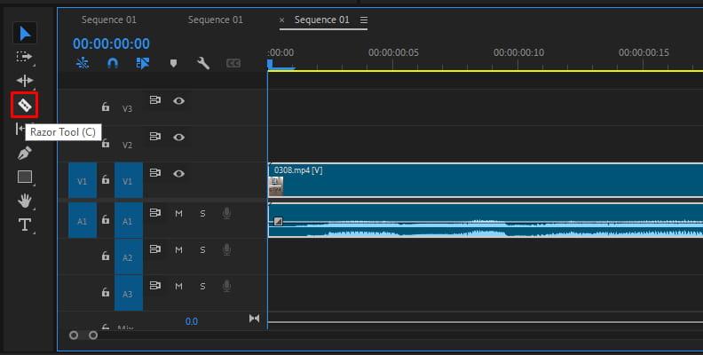This screenshot has height=355, width=703.
Task: Click ruler at 00:00:00:05
Action: pos(393,53)
